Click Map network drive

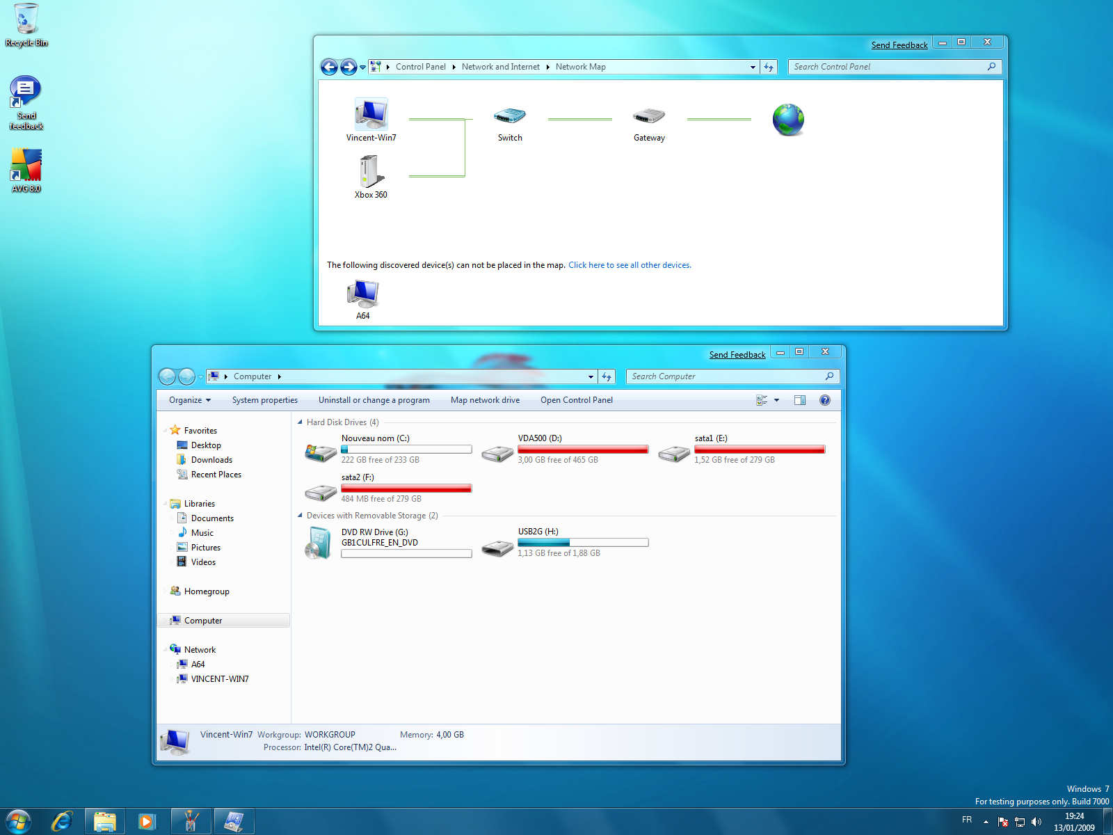(x=485, y=400)
